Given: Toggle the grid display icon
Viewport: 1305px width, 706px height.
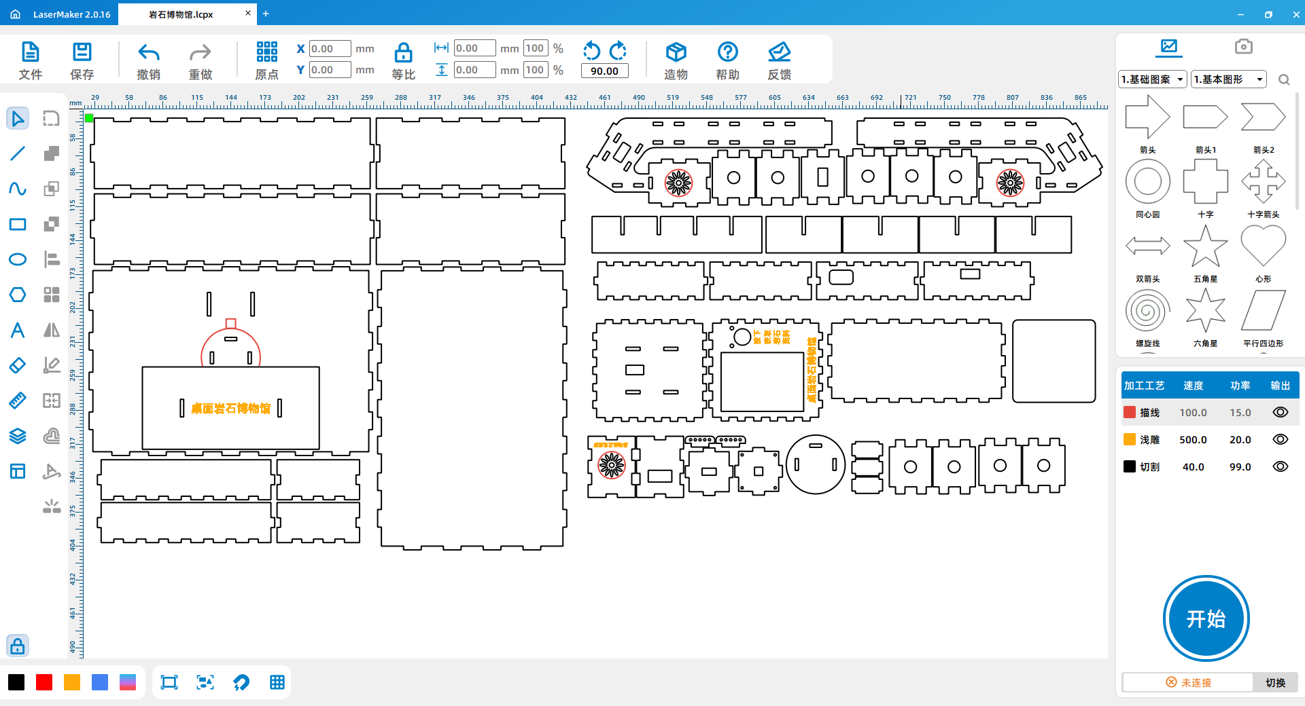Looking at the screenshot, I should [277, 682].
